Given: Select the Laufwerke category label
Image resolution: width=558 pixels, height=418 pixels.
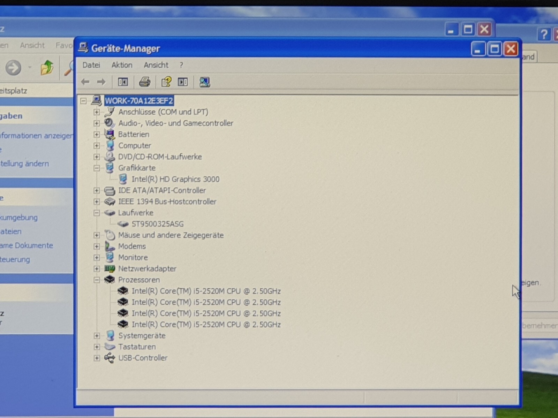Looking at the screenshot, I should (x=136, y=212).
